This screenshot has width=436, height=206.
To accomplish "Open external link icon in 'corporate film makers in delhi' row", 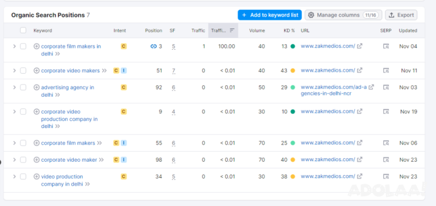I will click(x=360, y=46).
